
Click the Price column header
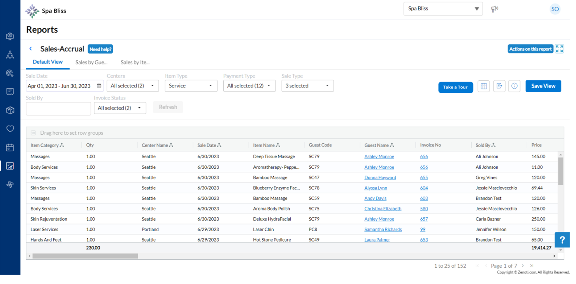(x=536, y=145)
